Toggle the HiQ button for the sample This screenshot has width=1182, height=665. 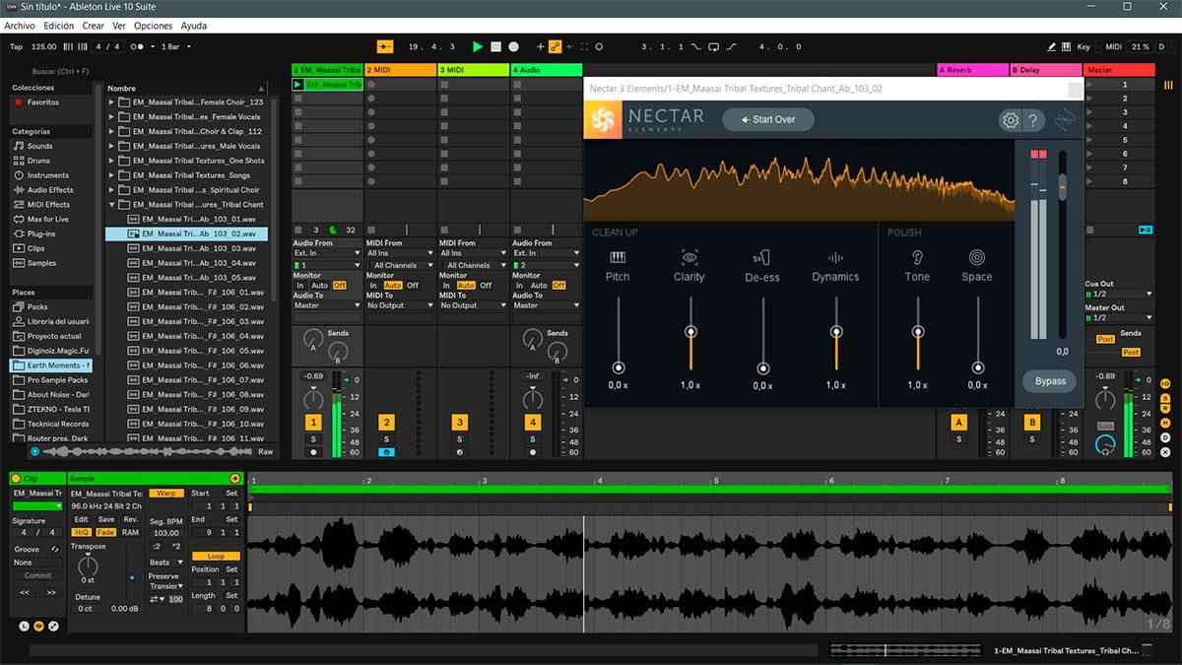[x=82, y=532]
